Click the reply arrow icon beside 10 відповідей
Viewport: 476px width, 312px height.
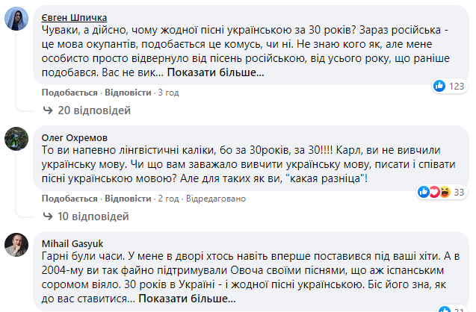[x=48, y=216]
